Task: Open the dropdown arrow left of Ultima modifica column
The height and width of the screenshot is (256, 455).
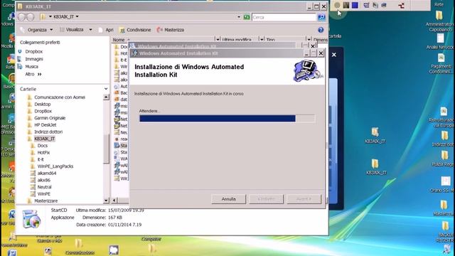Action: point(218,40)
